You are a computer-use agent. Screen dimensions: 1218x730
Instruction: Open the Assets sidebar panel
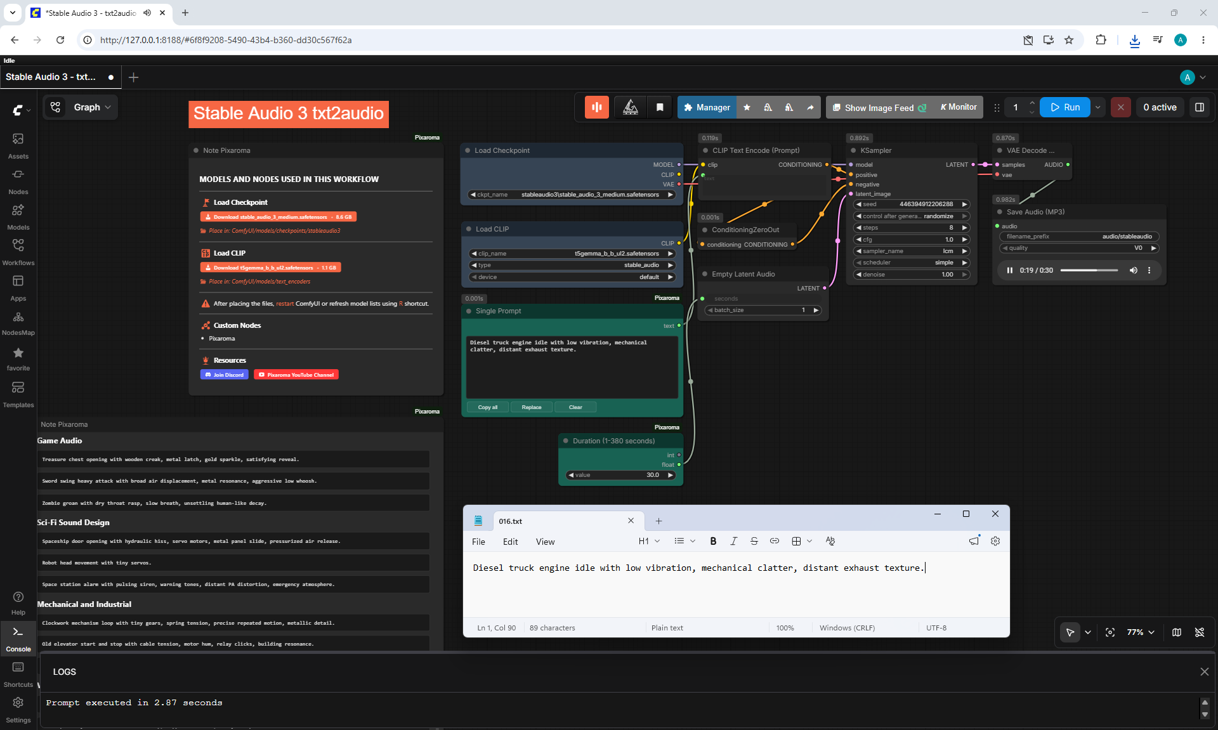18,146
